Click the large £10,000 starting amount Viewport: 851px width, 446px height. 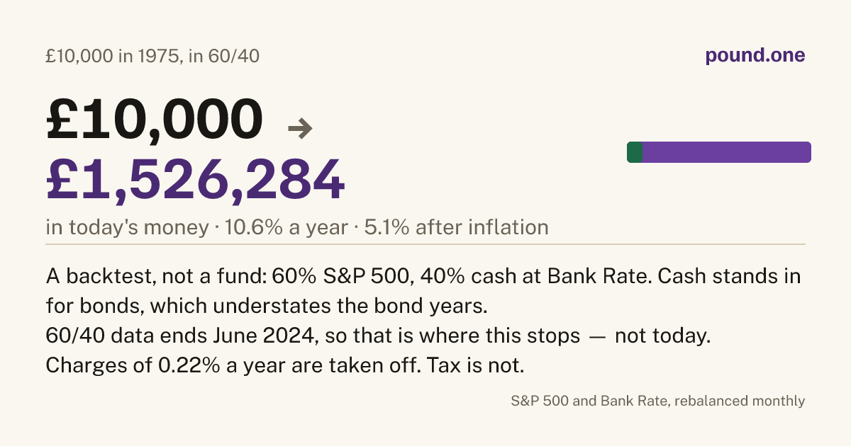point(154,118)
